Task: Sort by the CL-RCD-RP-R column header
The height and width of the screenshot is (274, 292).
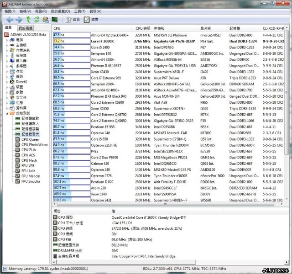Action: pyautogui.click(x=273, y=28)
